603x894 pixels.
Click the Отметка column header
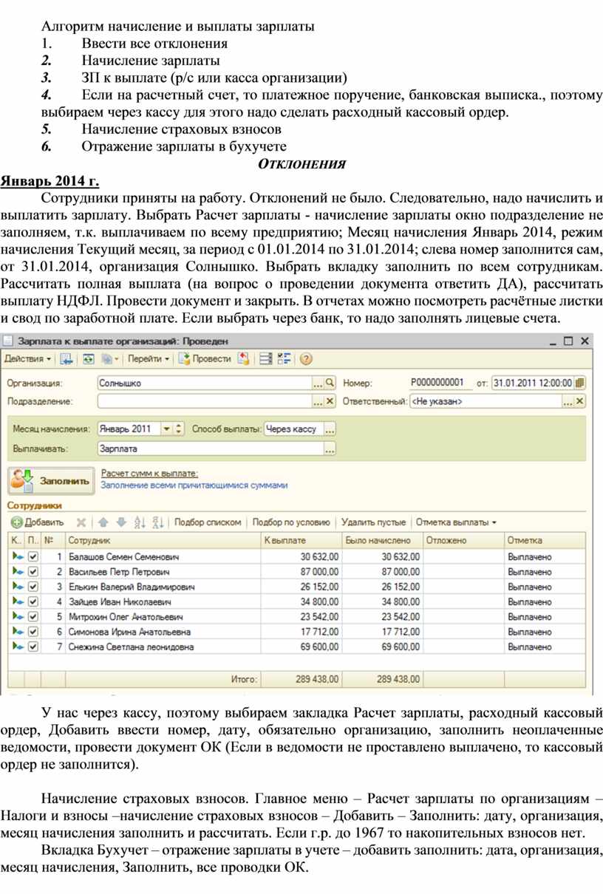pyautogui.click(x=545, y=541)
